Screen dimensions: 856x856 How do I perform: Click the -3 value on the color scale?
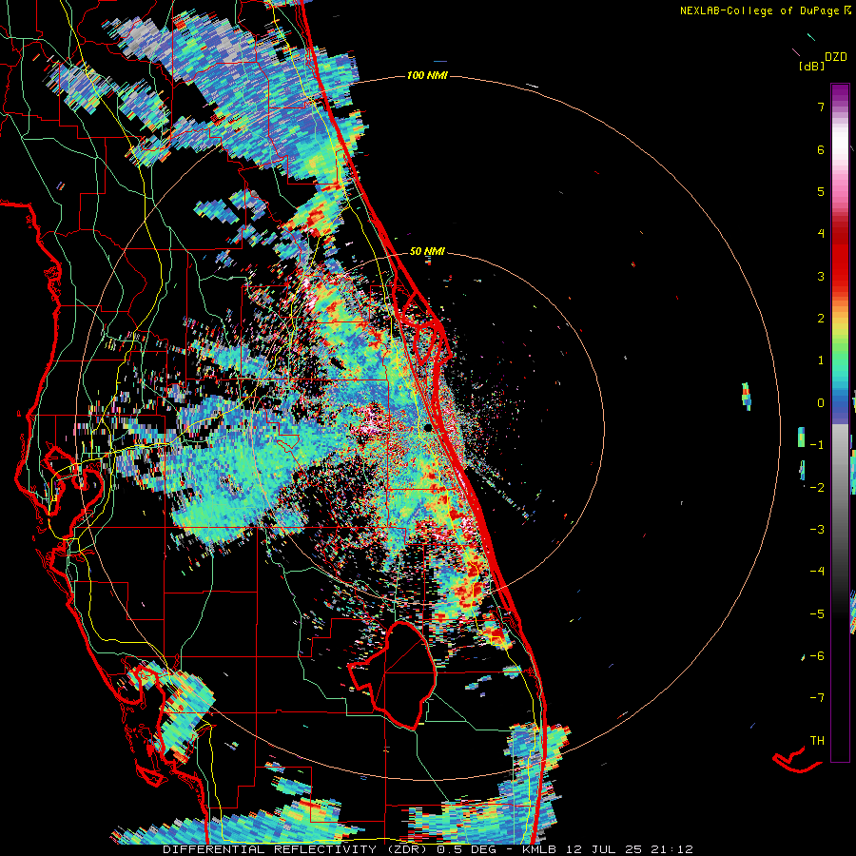817,530
